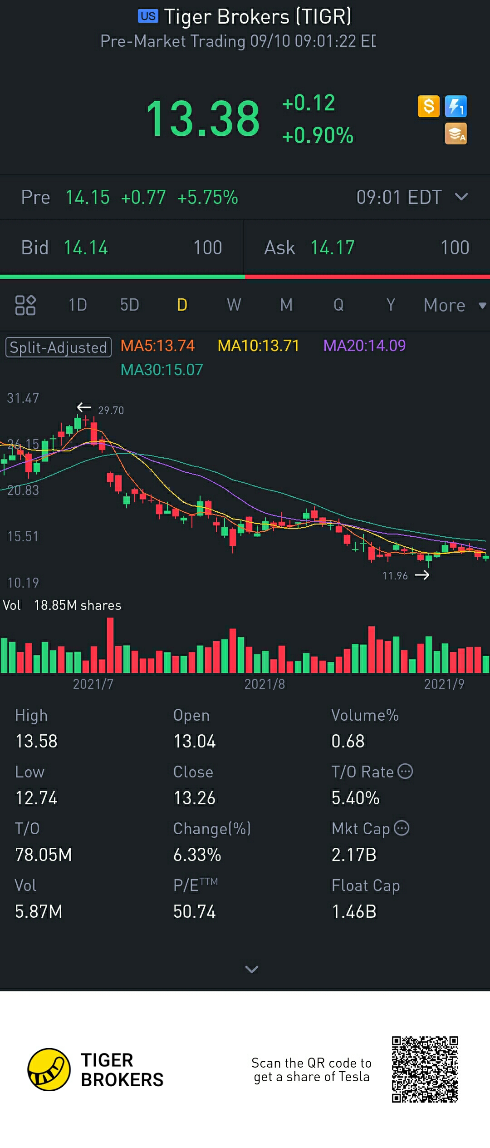Tap the Tiger Brokers logo
The height and width of the screenshot is (1148, 490).
click(x=49, y=1069)
